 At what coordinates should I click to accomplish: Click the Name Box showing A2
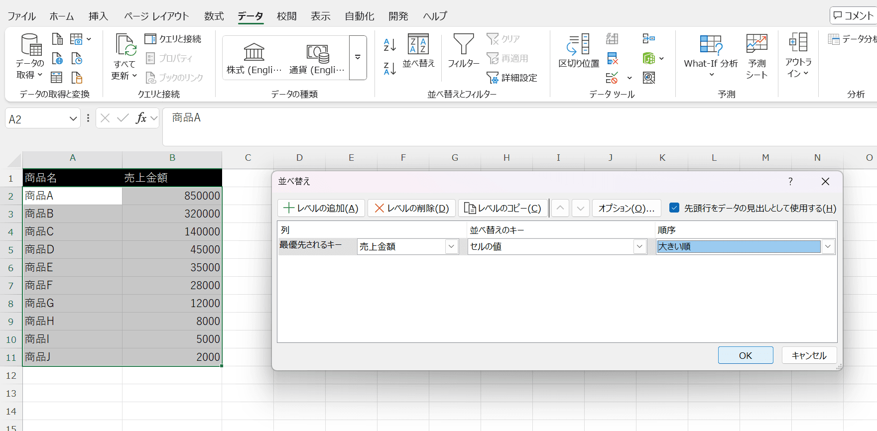click(37, 119)
